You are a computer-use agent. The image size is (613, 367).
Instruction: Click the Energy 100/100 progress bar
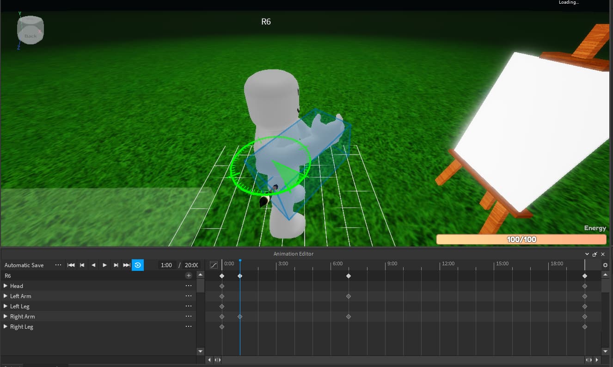pyautogui.click(x=521, y=239)
